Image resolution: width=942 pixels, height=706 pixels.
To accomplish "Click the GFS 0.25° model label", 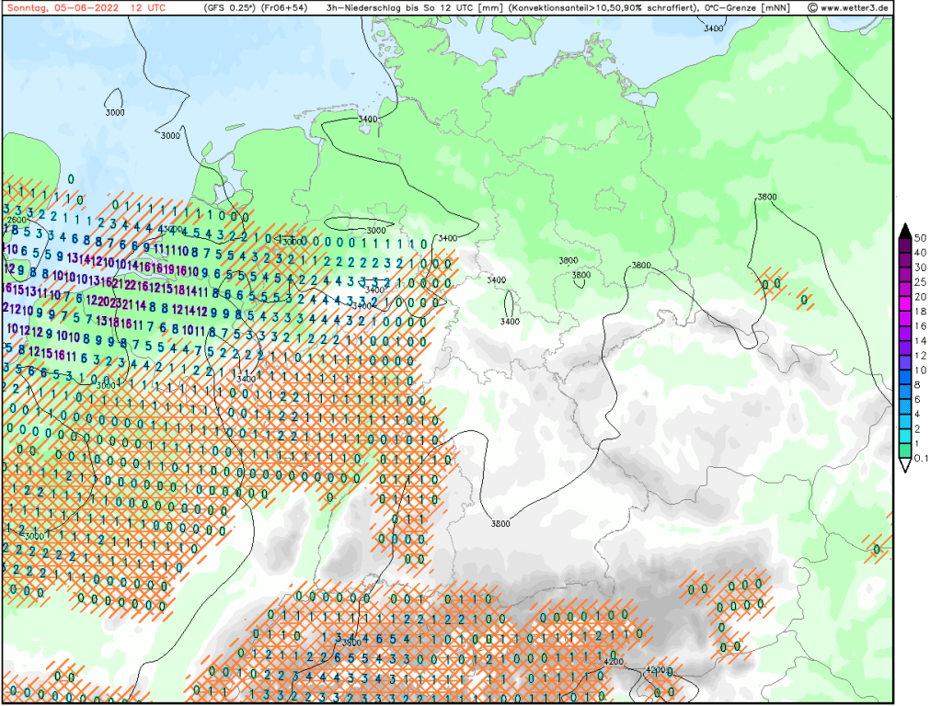I will coord(230,7).
